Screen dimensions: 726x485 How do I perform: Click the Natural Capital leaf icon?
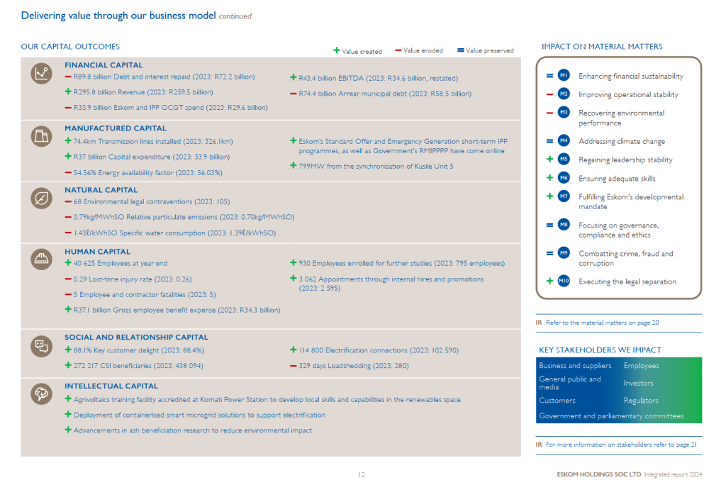pyautogui.click(x=41, y=199)
